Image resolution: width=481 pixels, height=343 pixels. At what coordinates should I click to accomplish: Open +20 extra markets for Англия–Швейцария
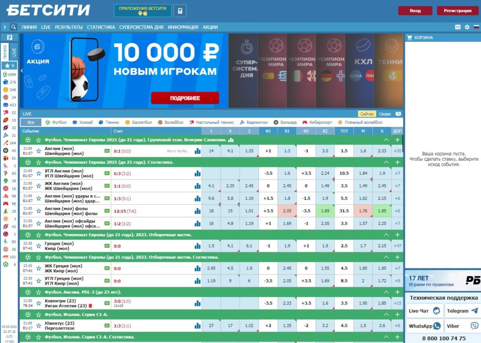[397, 151]
